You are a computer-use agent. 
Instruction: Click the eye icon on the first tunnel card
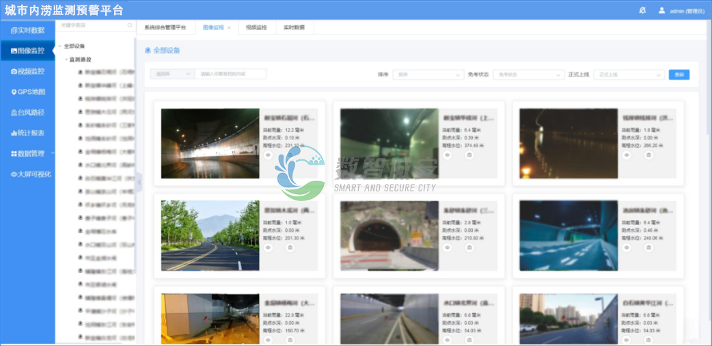point(269,155)
